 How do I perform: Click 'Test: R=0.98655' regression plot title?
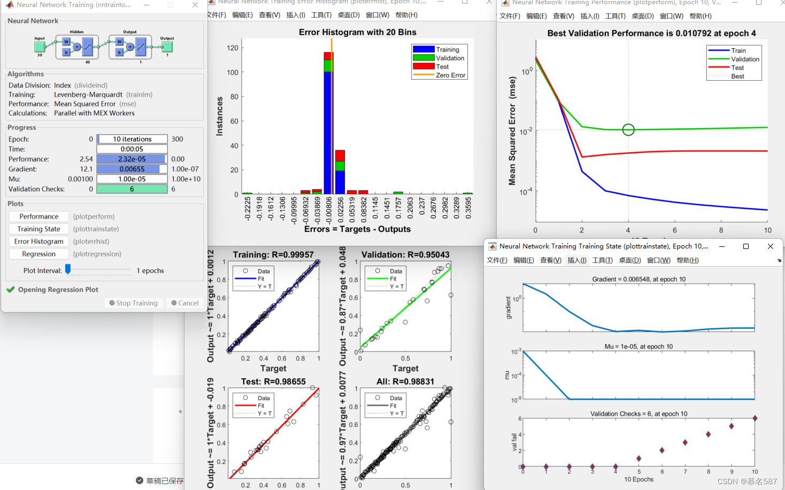point(273,382)
